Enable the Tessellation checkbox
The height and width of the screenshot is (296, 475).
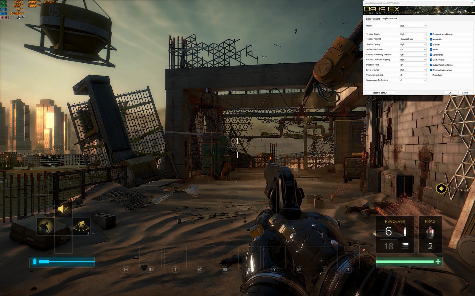click(431, 75)
